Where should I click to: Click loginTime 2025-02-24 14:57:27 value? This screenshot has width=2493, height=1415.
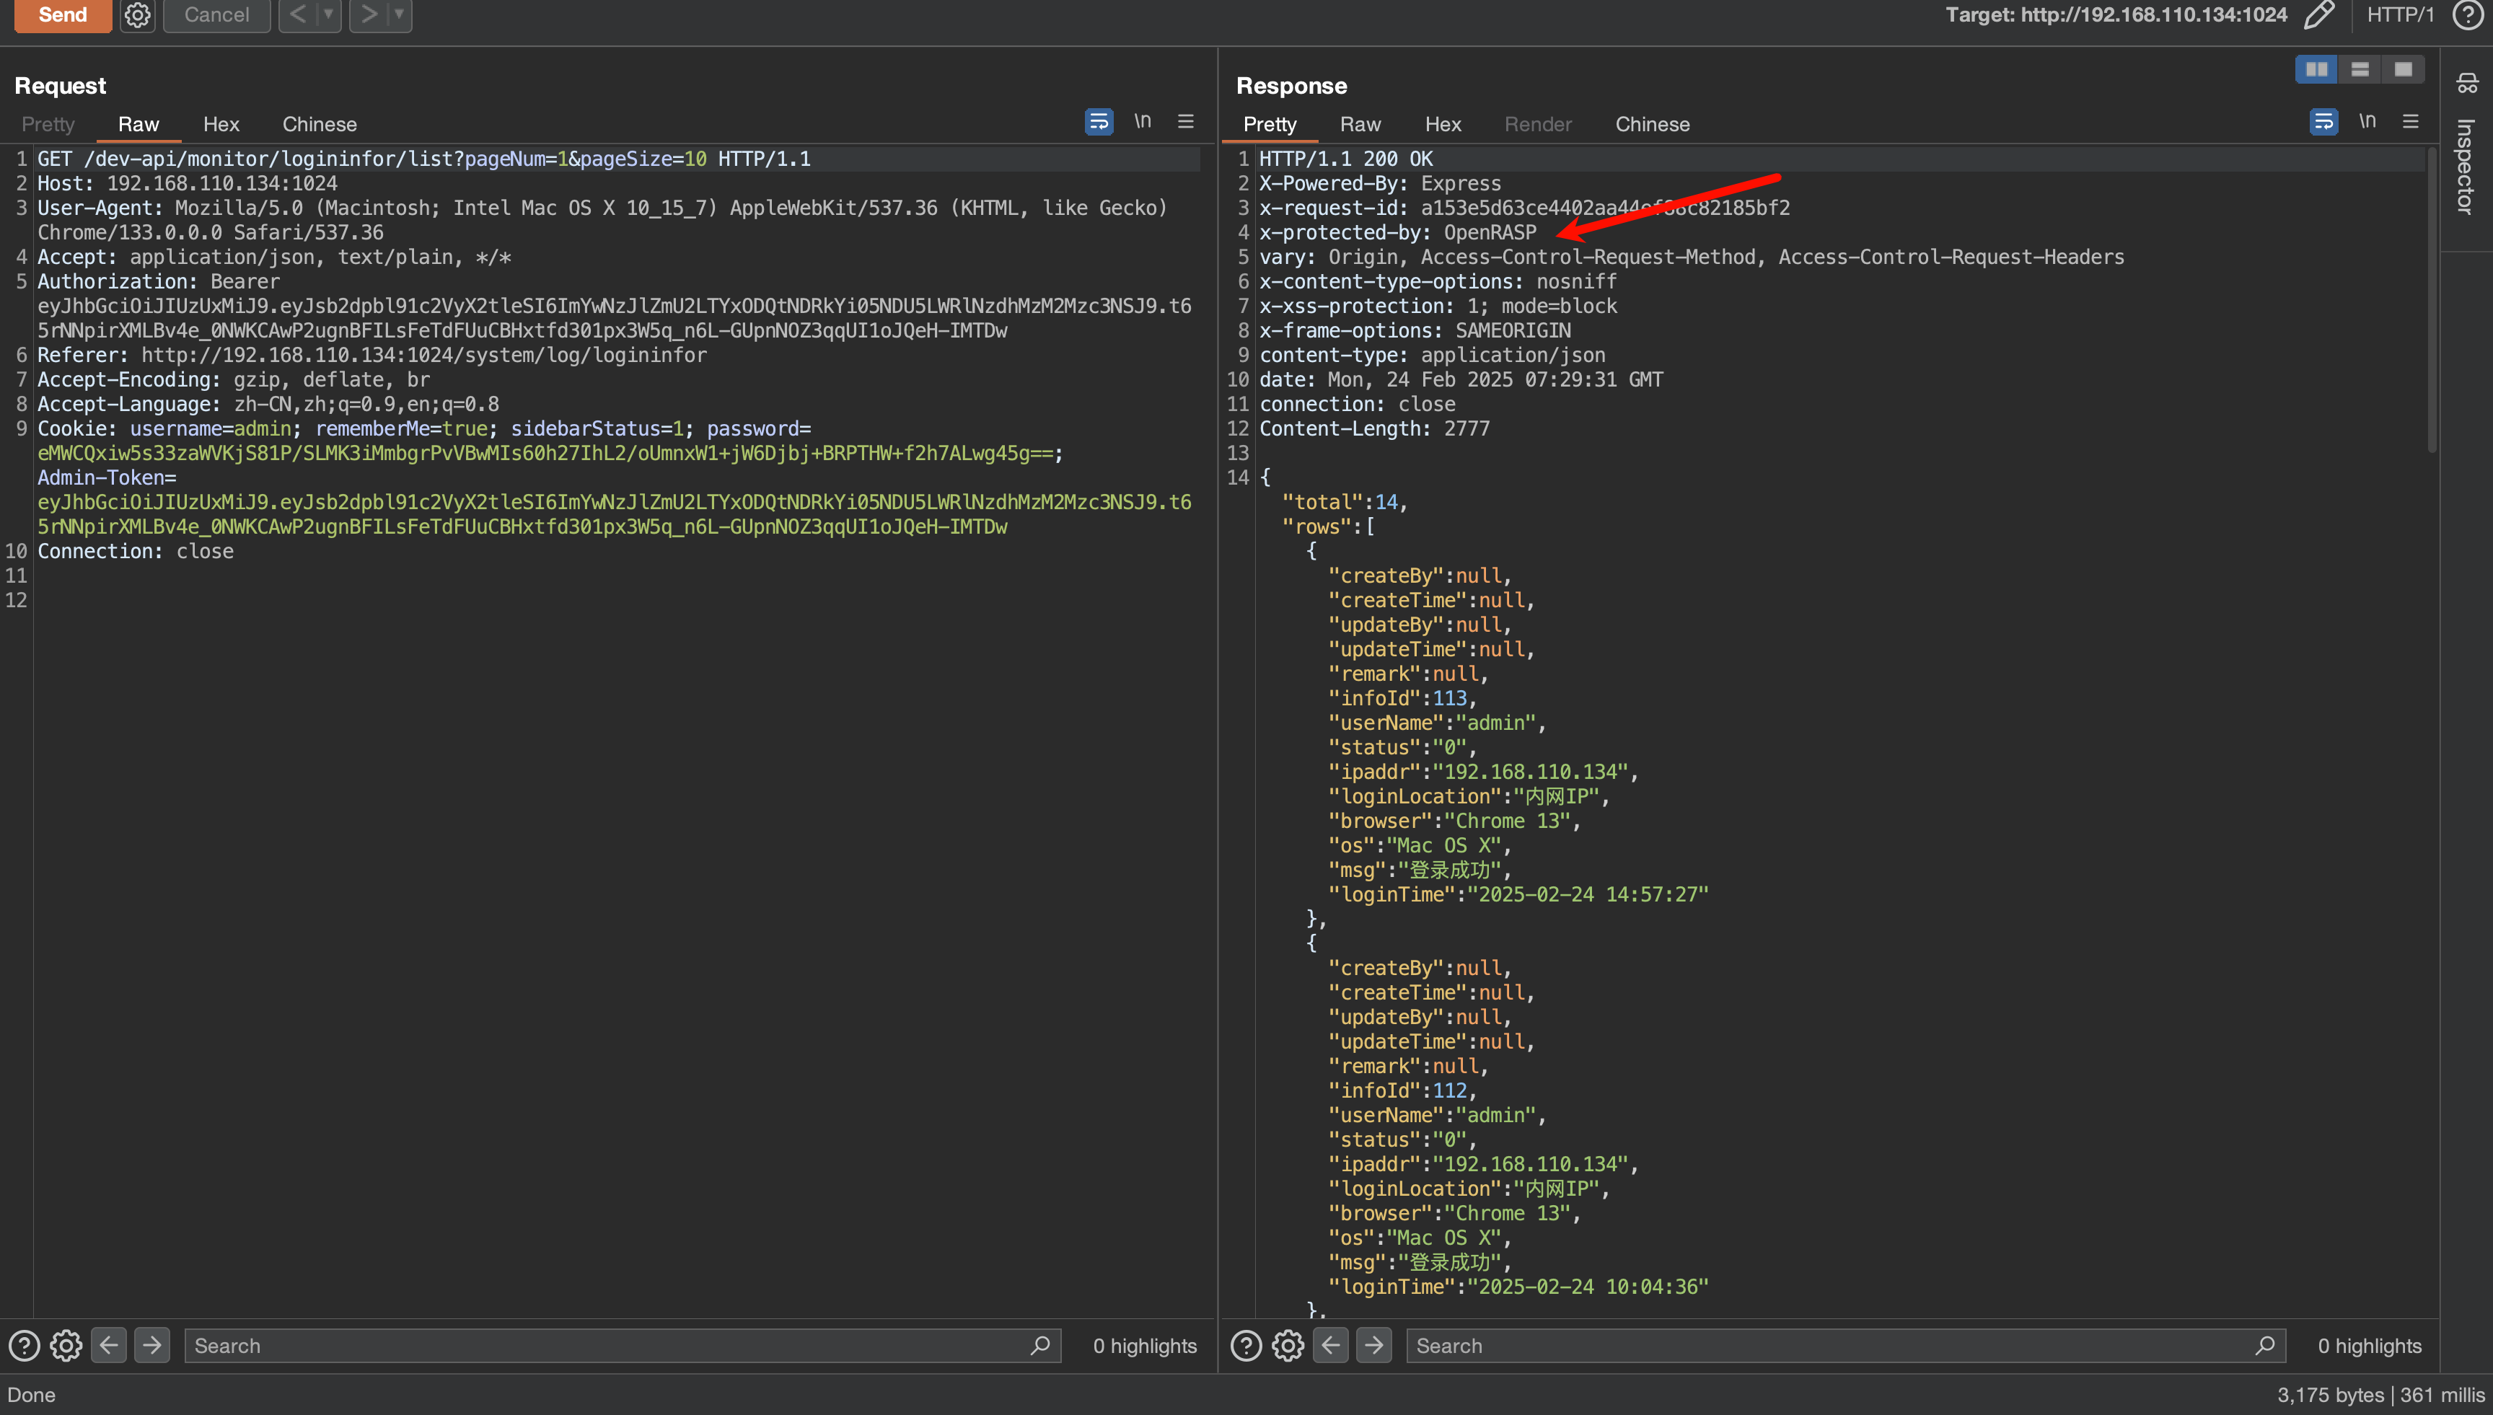pyautogui.click(x=1587, y=895)
